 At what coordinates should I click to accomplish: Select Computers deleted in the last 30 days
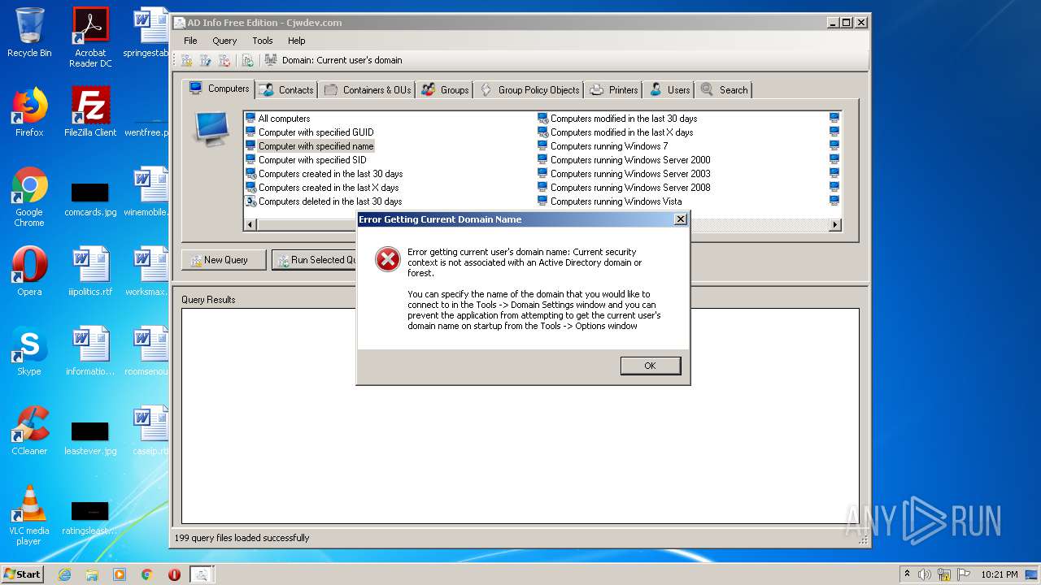(324, 201)
